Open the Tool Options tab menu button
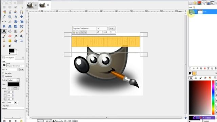 (x=23, y=58)
